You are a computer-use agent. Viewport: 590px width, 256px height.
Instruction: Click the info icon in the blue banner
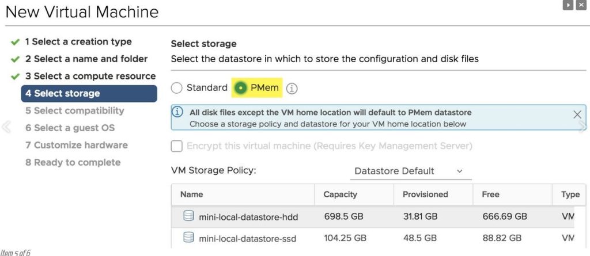point(178,112)
